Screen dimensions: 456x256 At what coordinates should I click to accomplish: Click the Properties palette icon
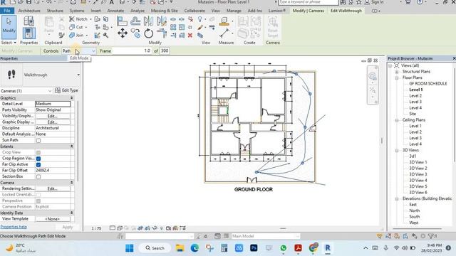28,33
